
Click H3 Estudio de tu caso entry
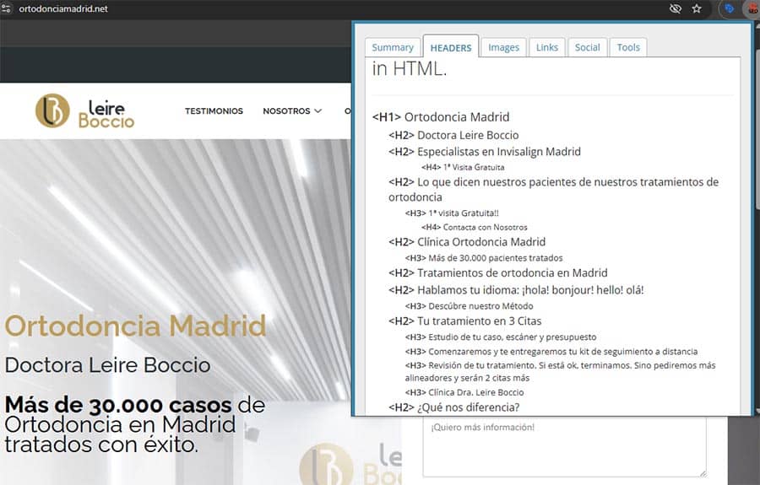point(501,337)
